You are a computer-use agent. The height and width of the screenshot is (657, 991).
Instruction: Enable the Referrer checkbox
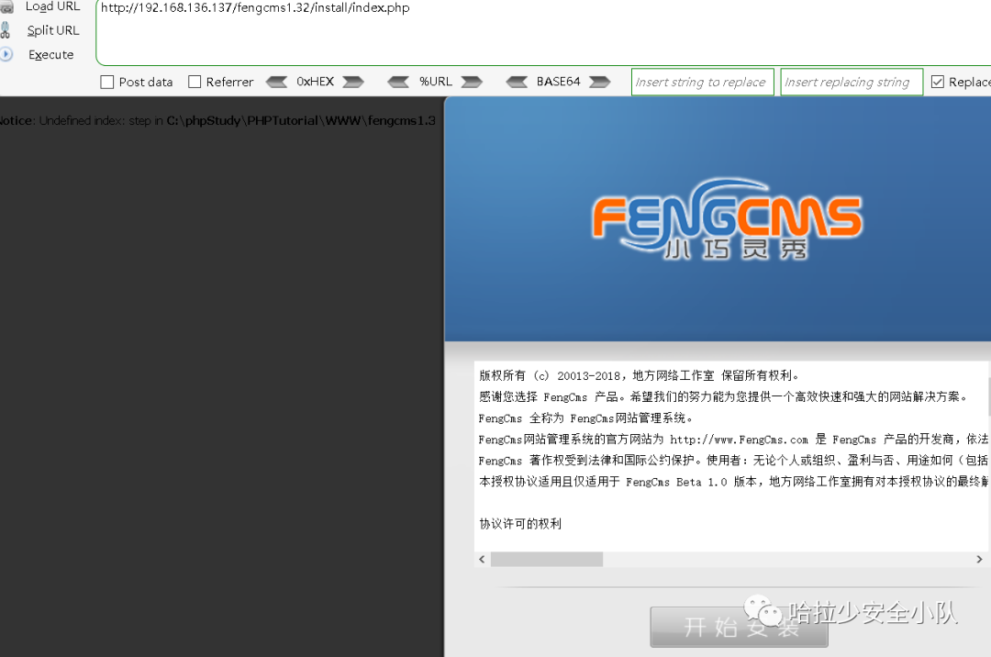click(195, 83)
